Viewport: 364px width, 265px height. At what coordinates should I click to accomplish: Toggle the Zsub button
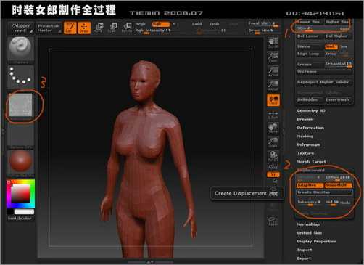pos(214,24)
